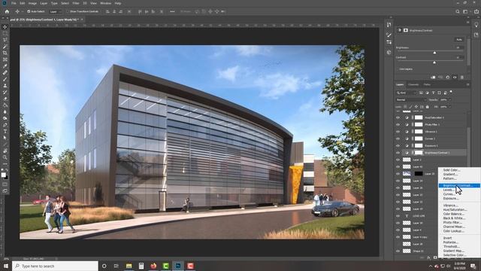Open the workspace switcher icon
The height and width of the screenshot is (271, 481).
(465, 11)
